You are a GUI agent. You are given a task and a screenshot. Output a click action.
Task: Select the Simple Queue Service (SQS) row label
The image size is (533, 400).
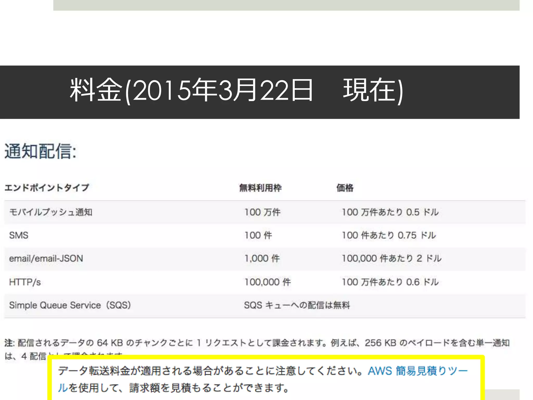click(70, 305)
